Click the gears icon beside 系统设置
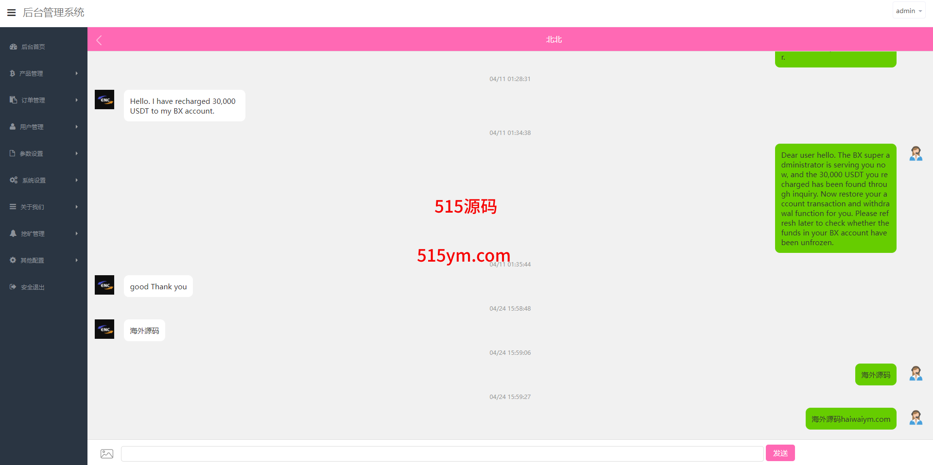This screenshot has width=933, height=465. pos(14,180)
